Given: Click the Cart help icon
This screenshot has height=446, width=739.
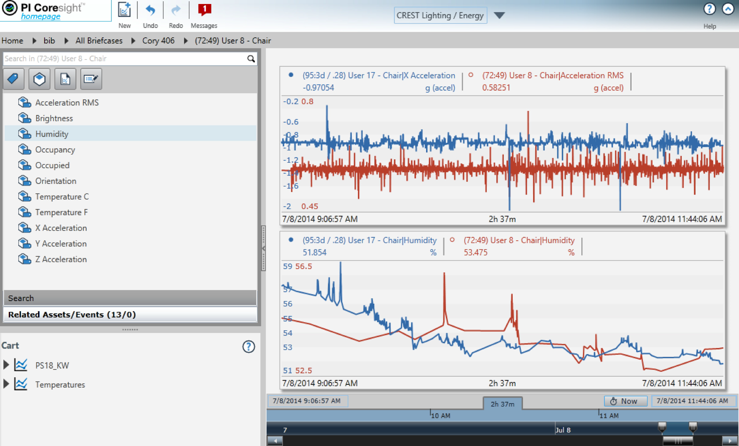Looking at the screenshot, I should 248,347.
